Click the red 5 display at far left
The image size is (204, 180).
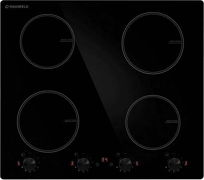coord(19,163)
